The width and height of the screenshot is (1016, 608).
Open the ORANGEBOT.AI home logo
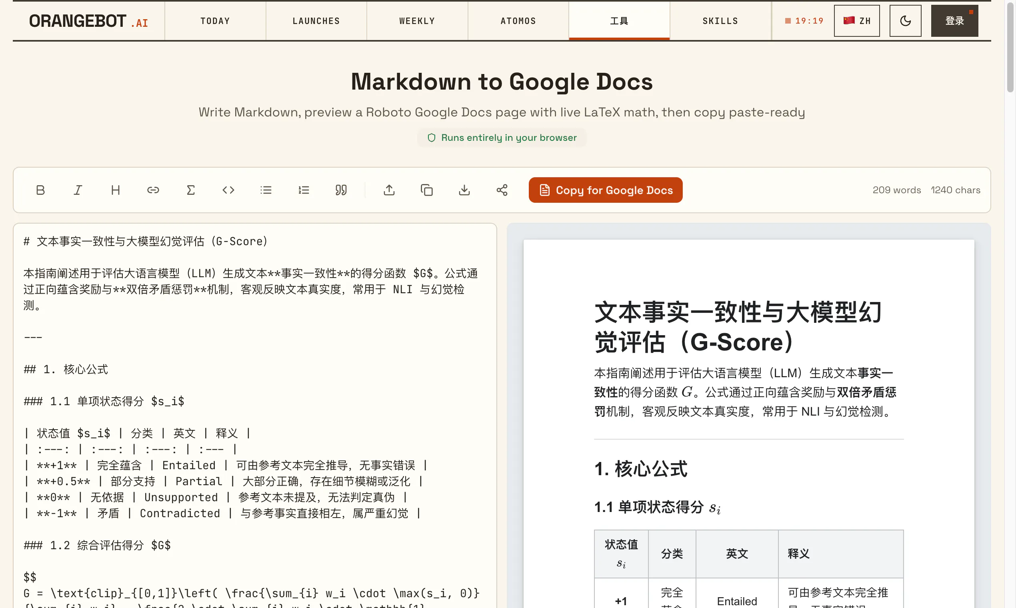[x=88, y=21]
